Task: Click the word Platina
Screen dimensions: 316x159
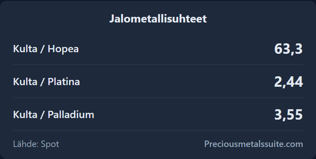Action: 64,82
